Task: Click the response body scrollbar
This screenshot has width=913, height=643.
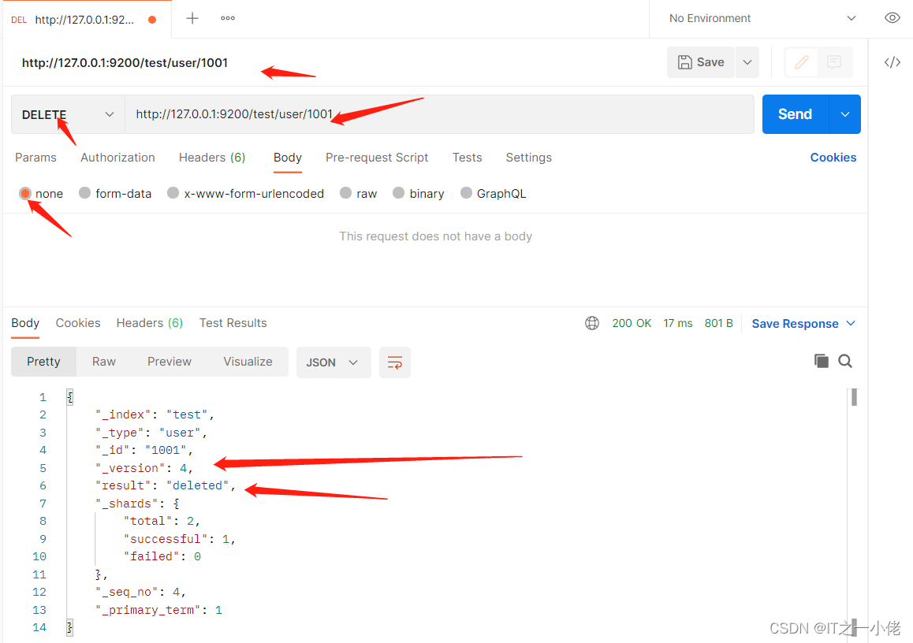Action: pyautogui.click(x=854, y=397)
